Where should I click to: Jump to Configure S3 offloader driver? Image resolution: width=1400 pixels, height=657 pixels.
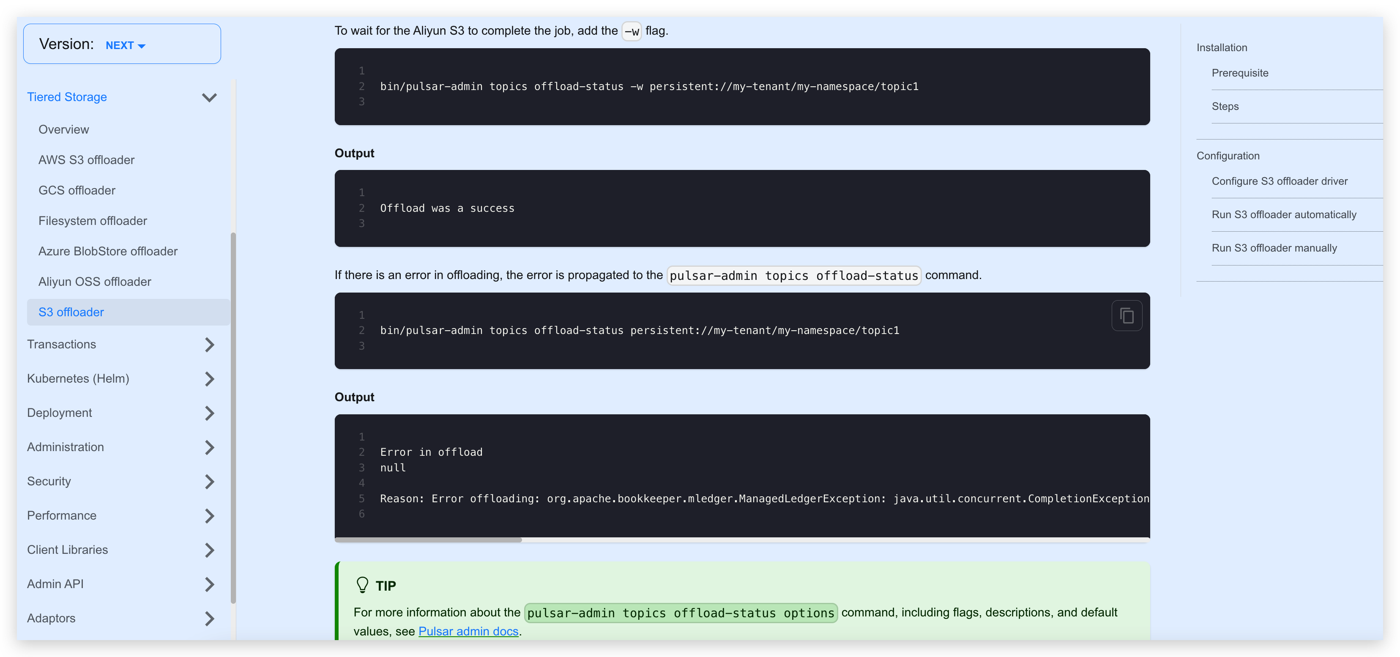pos(1280,181)
